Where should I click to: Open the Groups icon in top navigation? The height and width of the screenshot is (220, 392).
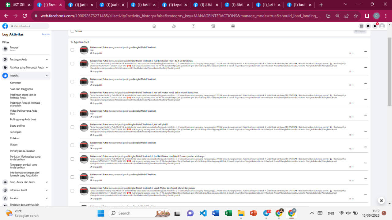pos(233,26)
